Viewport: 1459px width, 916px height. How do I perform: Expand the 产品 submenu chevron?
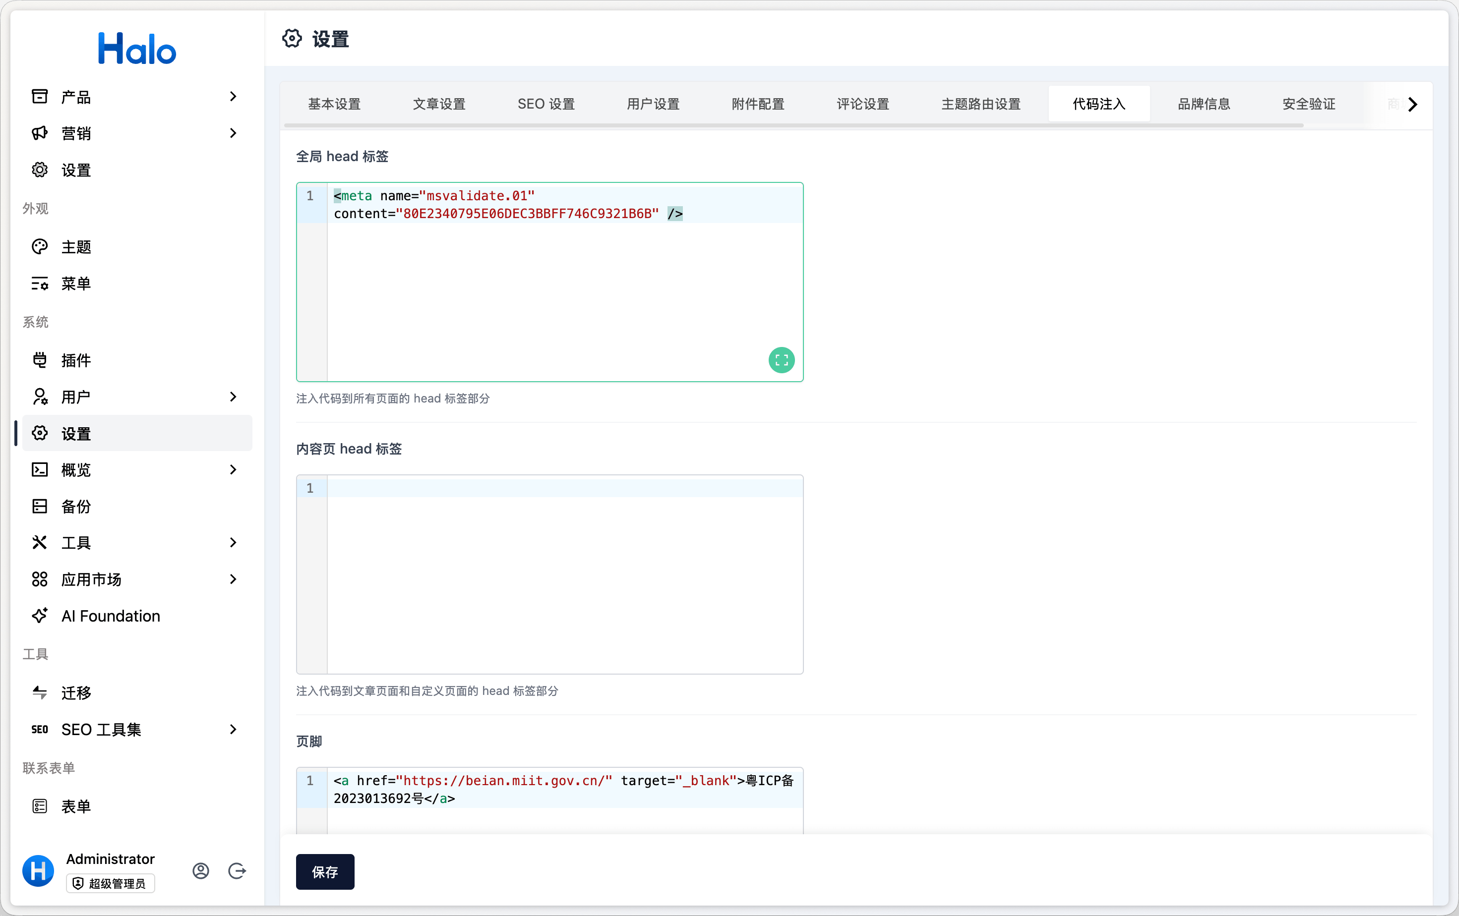click(233, 96)
